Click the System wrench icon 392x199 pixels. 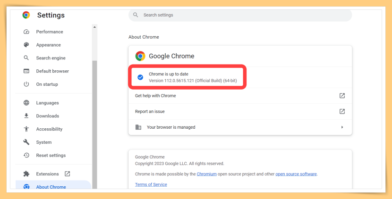[26, 142]
